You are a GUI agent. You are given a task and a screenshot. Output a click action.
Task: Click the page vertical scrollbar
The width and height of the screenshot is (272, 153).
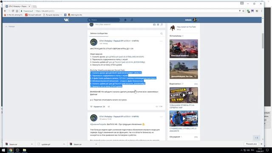tap(263, 41)
